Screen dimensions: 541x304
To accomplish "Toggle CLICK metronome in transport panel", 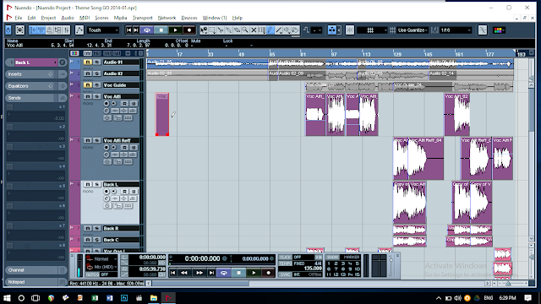I will [285, 257].
